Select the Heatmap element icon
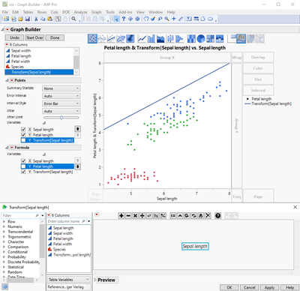 191,39
